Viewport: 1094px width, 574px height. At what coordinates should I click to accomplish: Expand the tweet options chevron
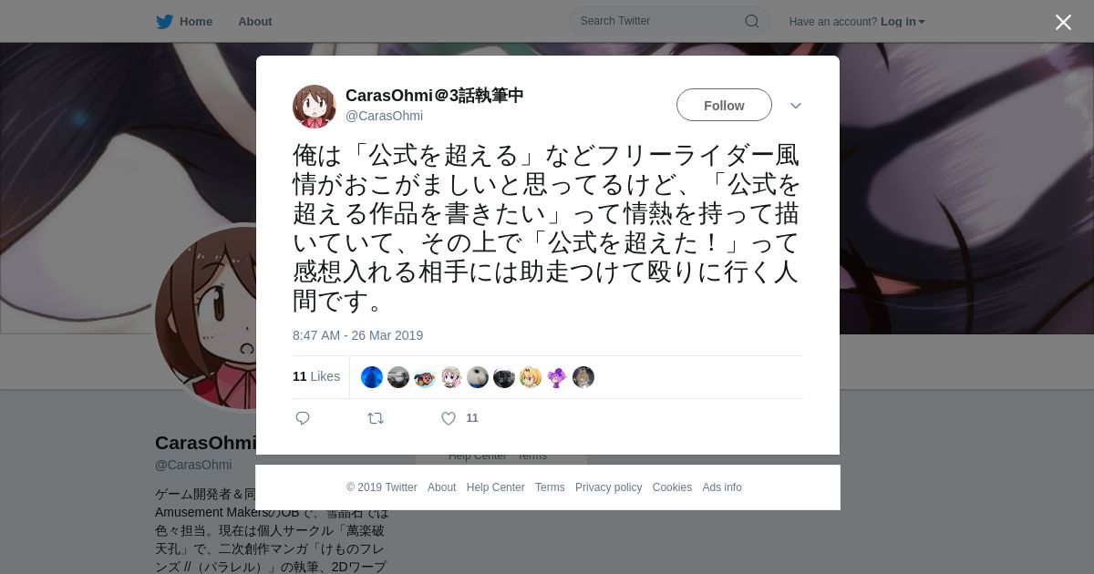(x=796, y=106)
